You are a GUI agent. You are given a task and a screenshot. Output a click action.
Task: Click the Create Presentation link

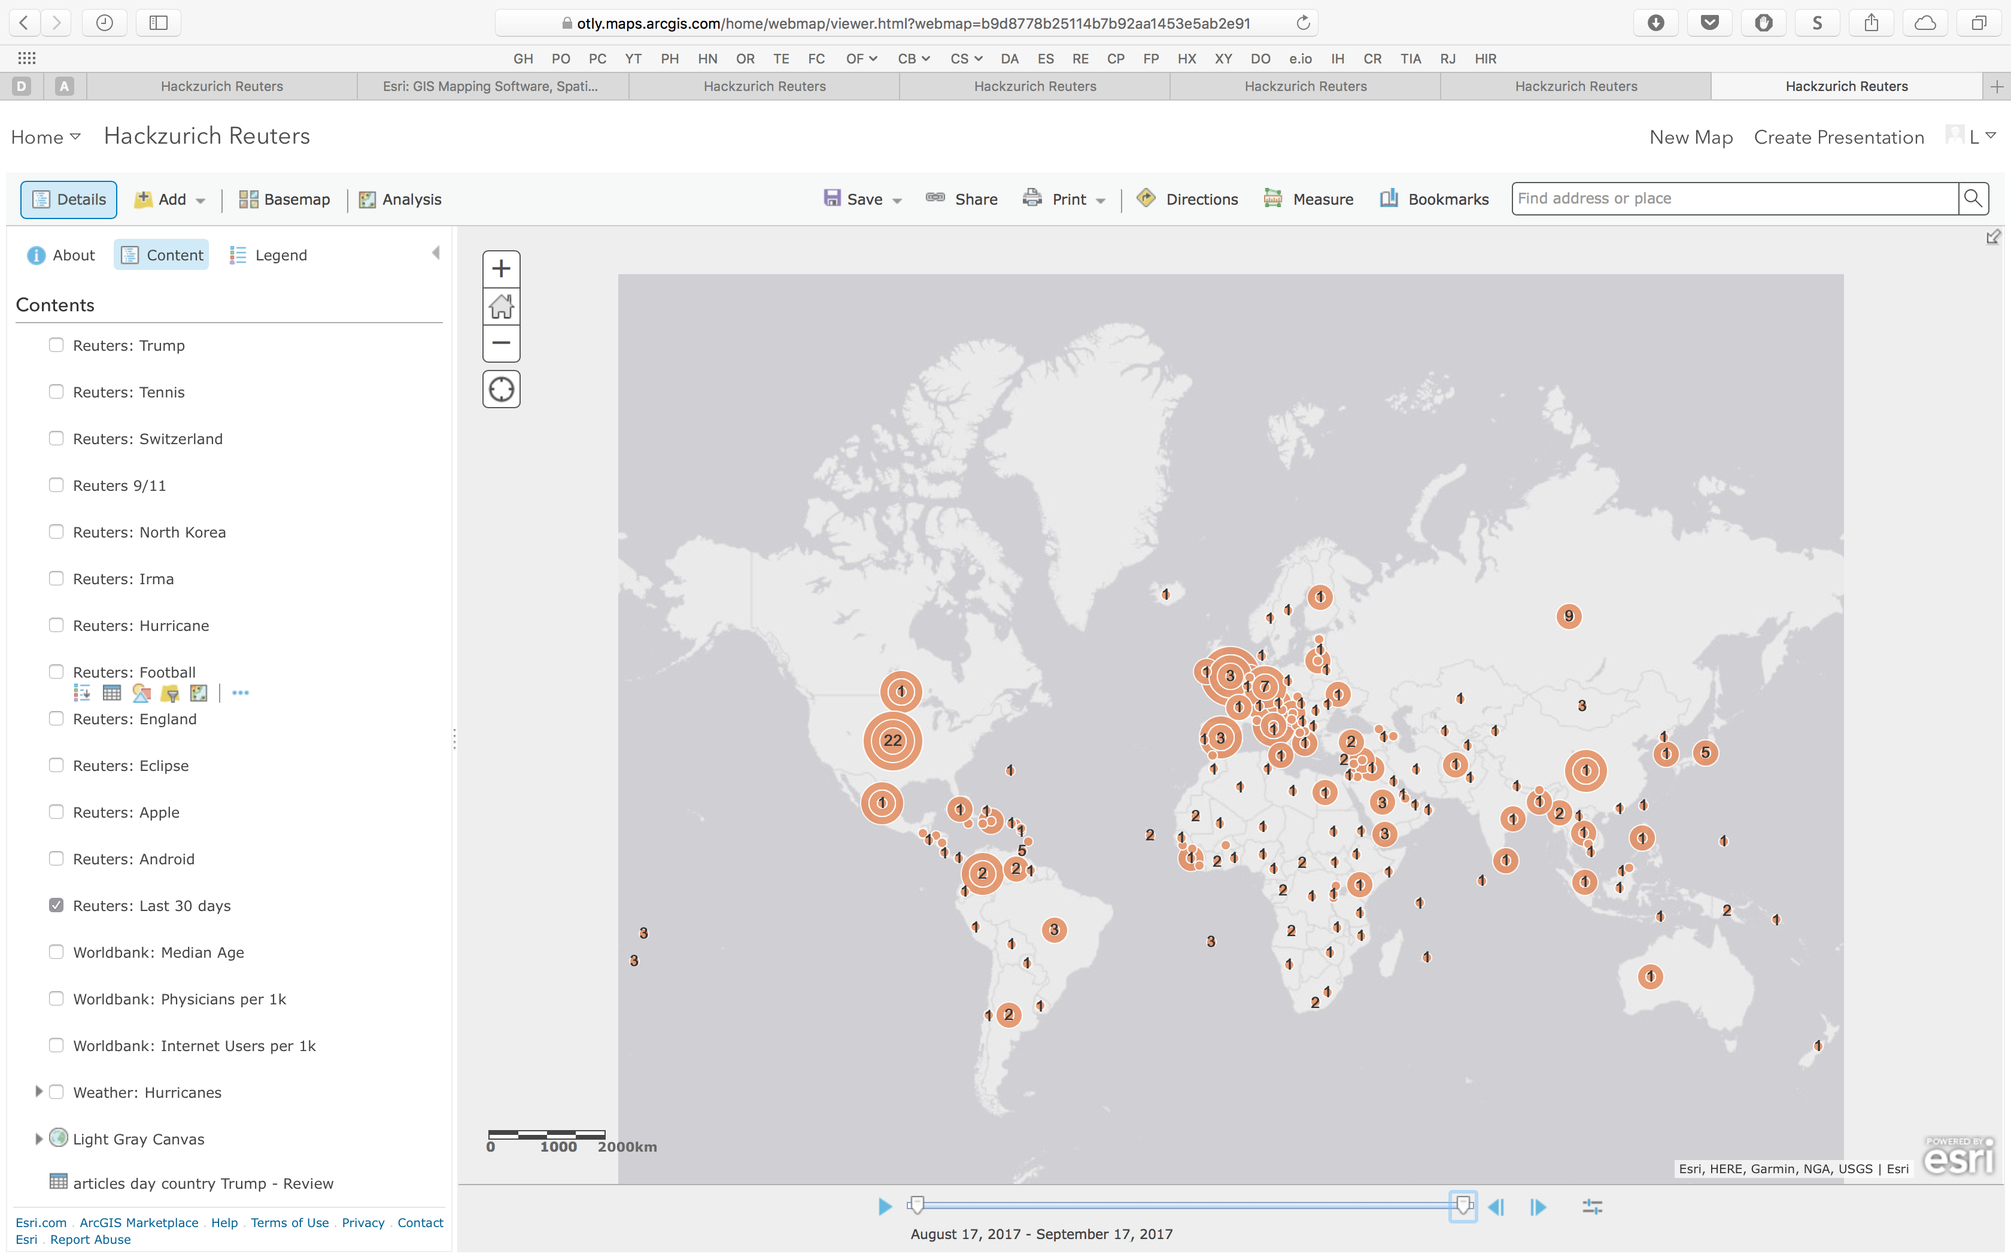(x=1838, y=137)
